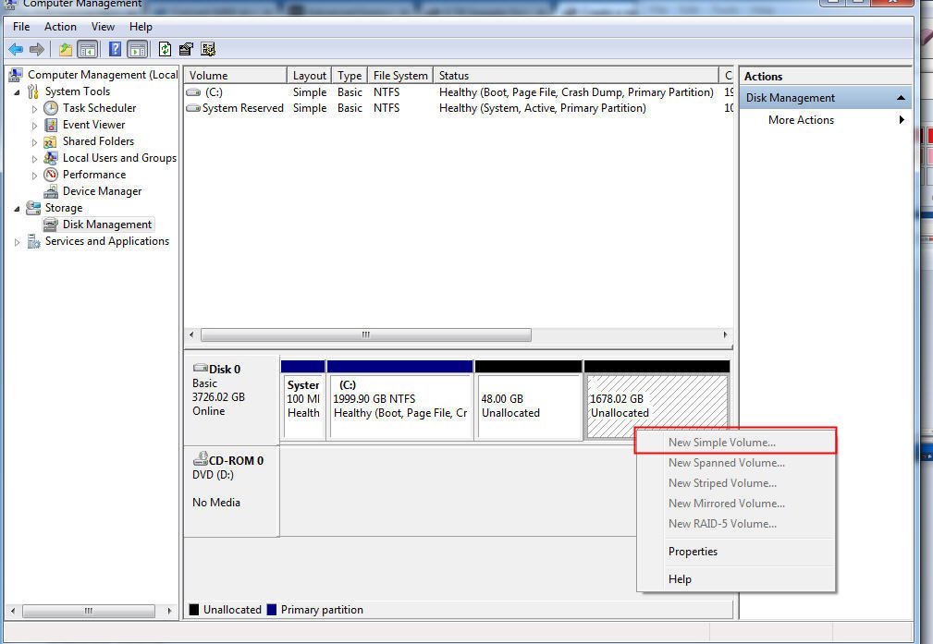Image resolution: width=933 pixels, height=644 pixels.
Task: Click the Disk Management icon in tree
Action: pyautogui.click(x=51, y=225)
